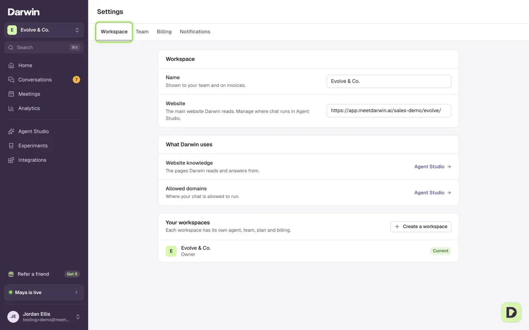Click the Home icon in sidebar
The width and height of the screenshot is (529, 330).
[x=11, y=65]
